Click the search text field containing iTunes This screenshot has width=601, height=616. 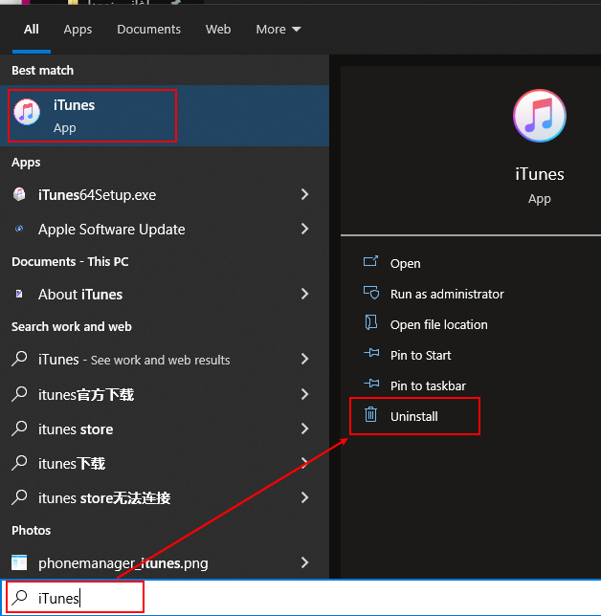(x=300, y=598)
